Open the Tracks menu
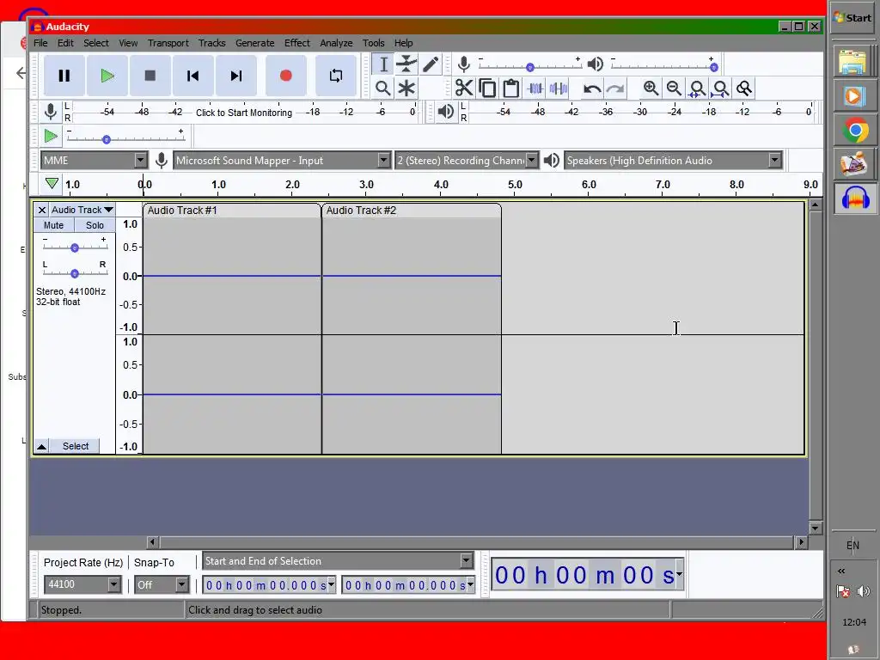The image size is (880, 660). [x=211, y=43]
